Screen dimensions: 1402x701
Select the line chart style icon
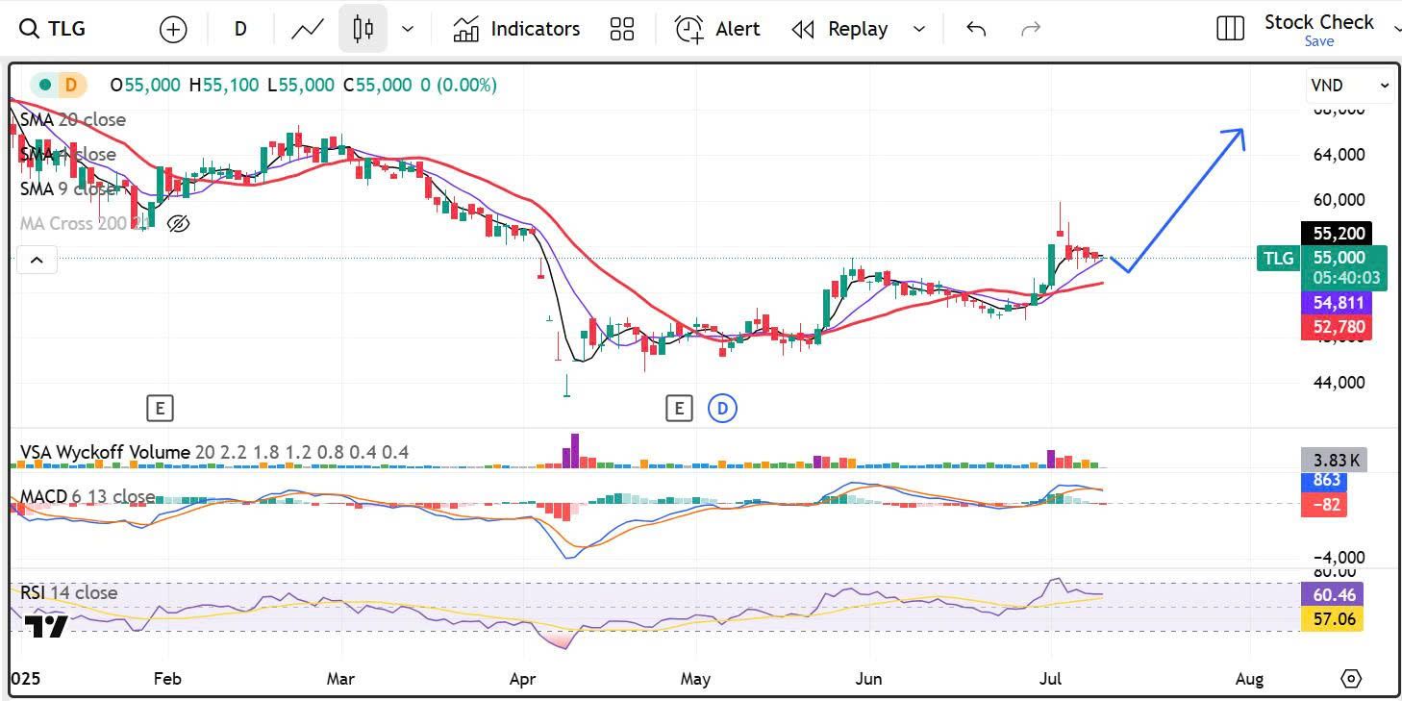[308, 29]
